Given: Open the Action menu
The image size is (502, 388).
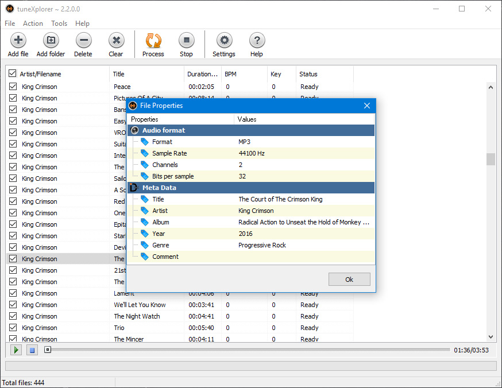Looking at the screenshot, I should 33,24.
